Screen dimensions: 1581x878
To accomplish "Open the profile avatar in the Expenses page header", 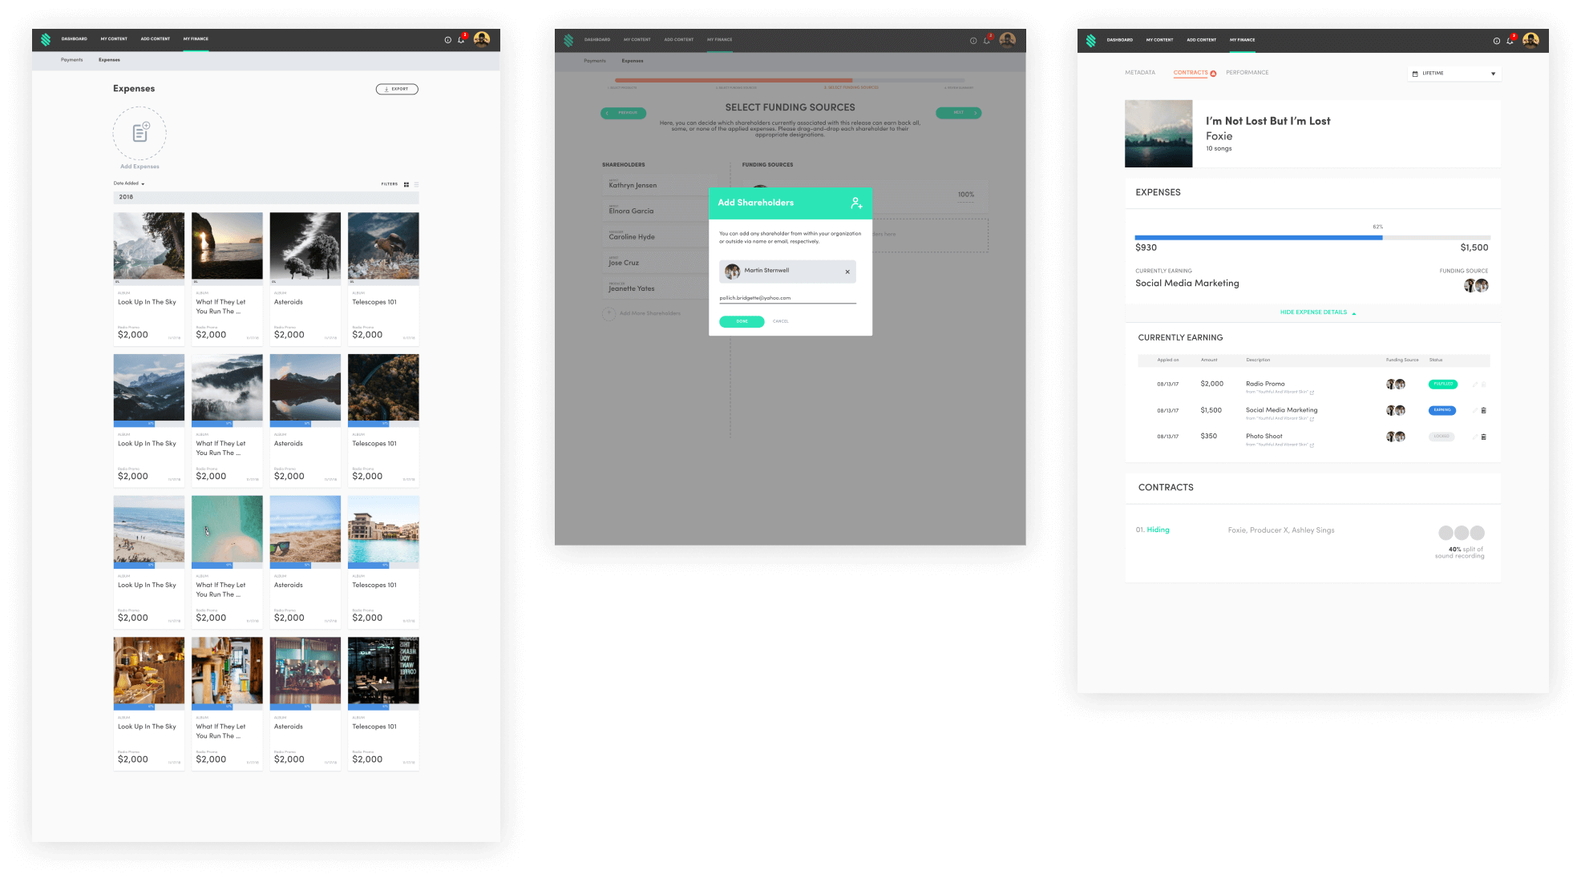I will point(482,39).
